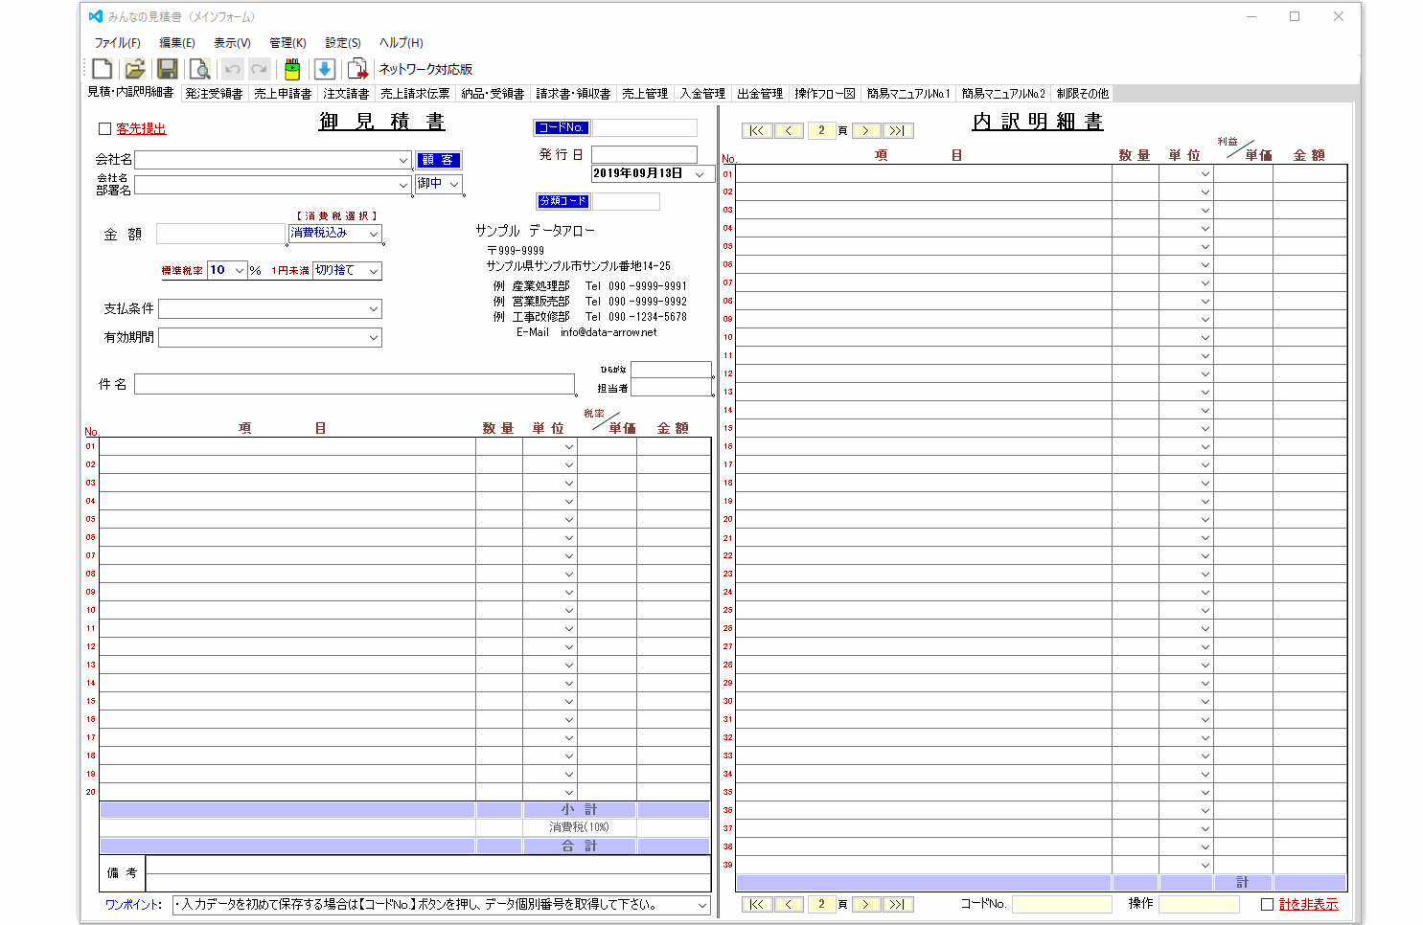Image resolution: width=1423 pixels, height=925 pixels.
Task: Click the Redo arrow icon
Action: pos(259,69)
